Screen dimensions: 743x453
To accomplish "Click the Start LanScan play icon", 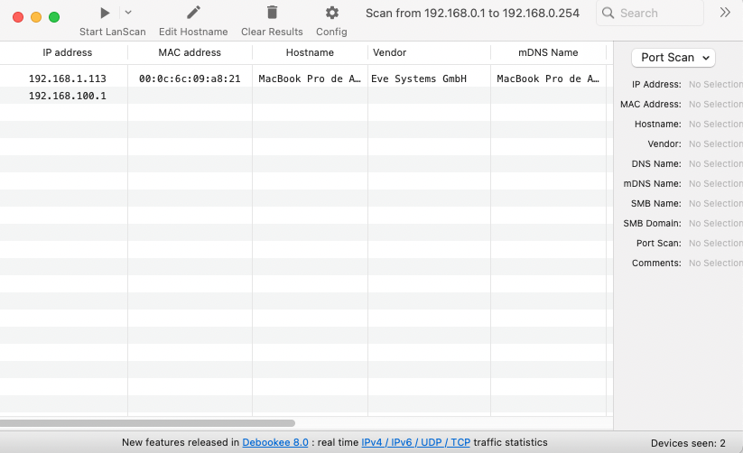I will click(x=106, y=13).
